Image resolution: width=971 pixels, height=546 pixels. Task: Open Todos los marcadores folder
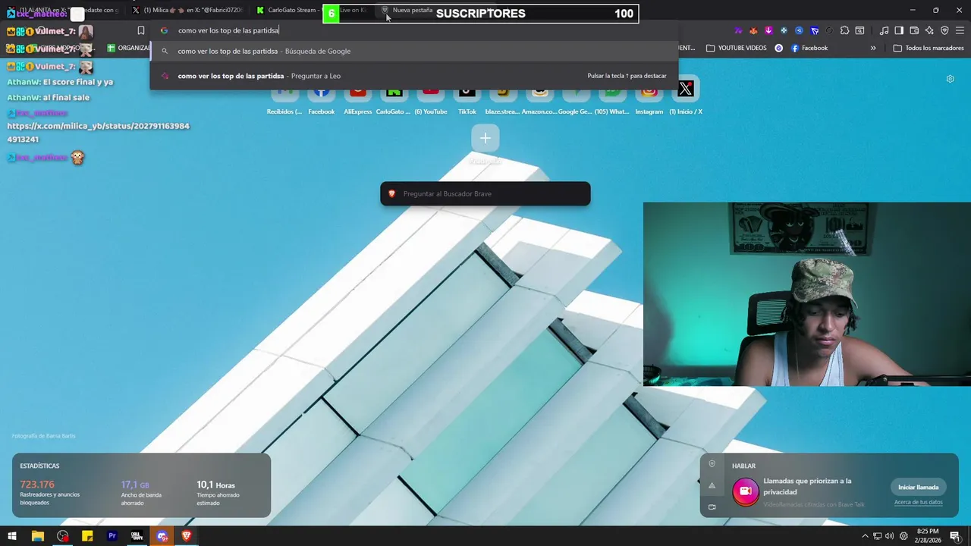[929, 48]
